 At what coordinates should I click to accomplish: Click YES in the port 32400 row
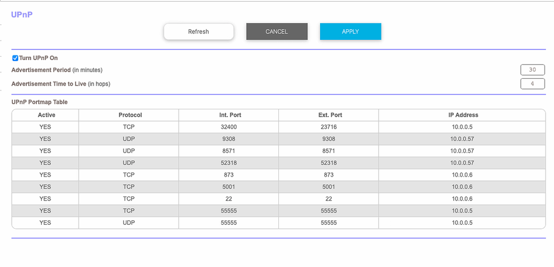45,127
